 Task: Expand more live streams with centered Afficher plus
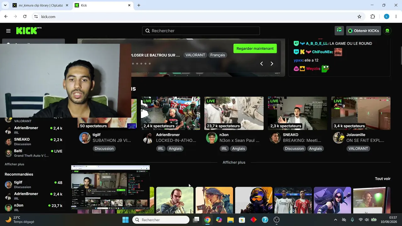click(x=234, y=162)
